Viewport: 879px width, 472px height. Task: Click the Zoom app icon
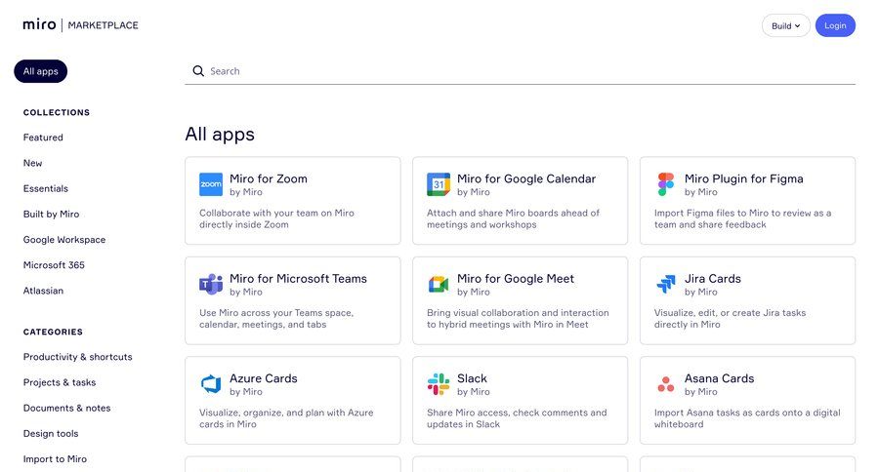pyautogui.click(x=211, y=184)
